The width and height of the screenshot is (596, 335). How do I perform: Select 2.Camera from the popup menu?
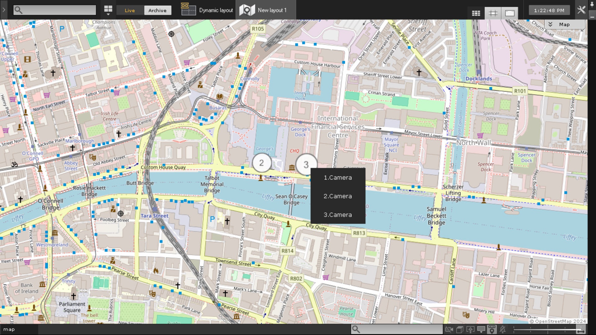pyautogui.click(x=338, y=196)
